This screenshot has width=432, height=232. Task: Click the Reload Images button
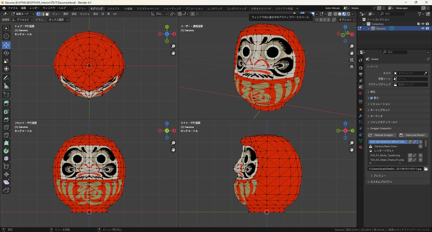coord(382,135)
